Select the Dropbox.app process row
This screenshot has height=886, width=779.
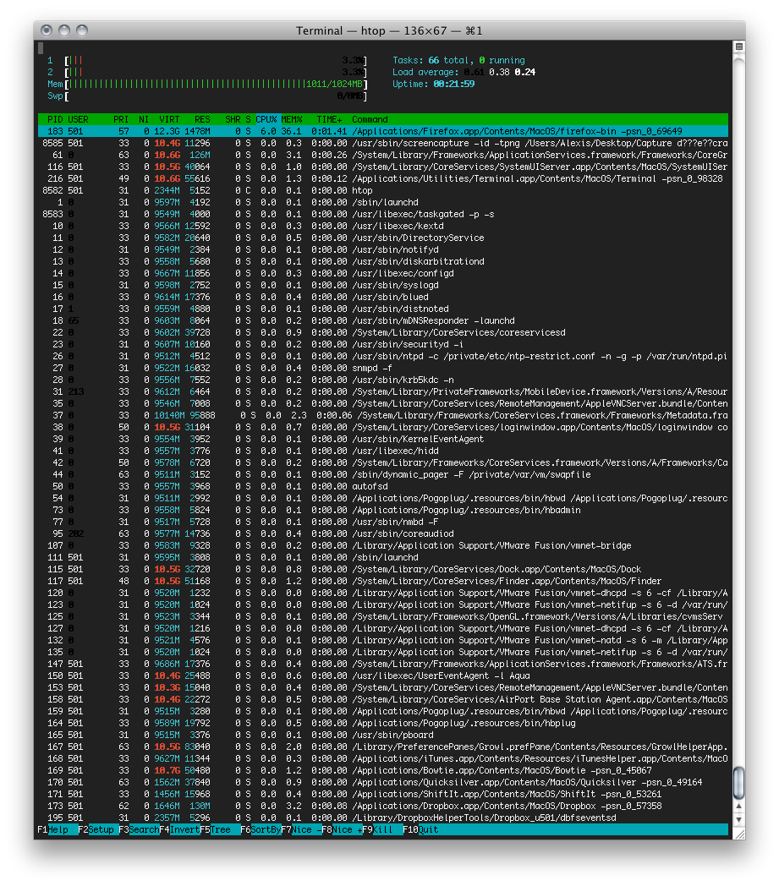click(x=382, y=807)
